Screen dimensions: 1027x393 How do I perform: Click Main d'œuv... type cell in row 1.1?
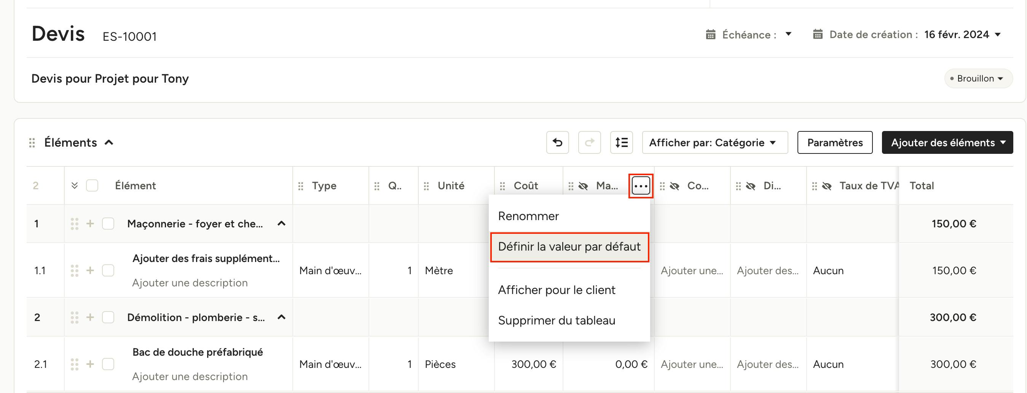[330, 270]
